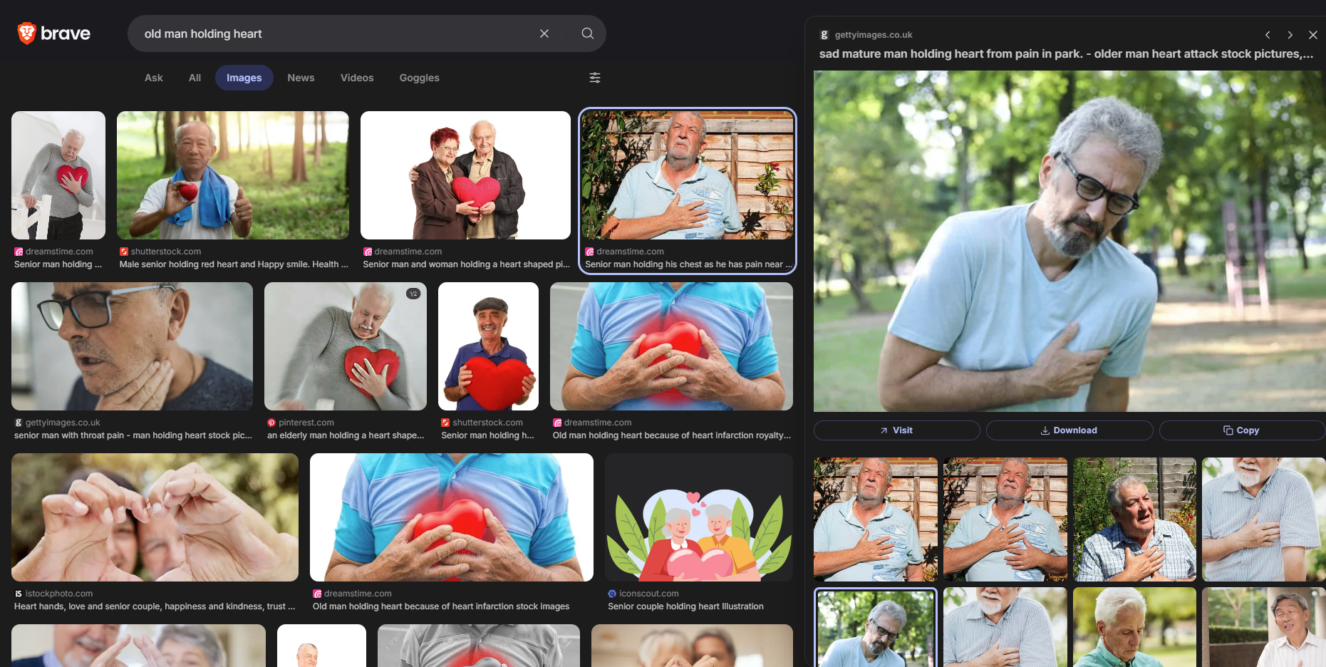
Task: Clear the search query with the X icon
Action: [x=544, y=33]
